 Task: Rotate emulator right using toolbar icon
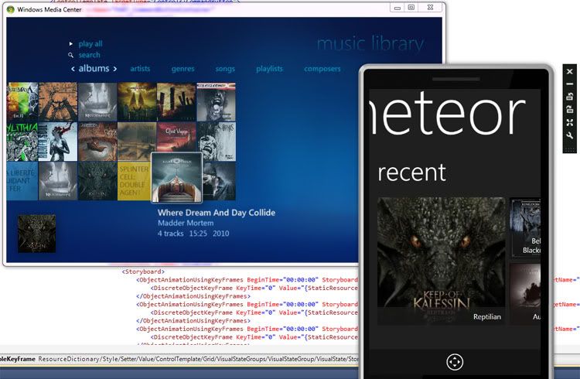tap(570, 110)
